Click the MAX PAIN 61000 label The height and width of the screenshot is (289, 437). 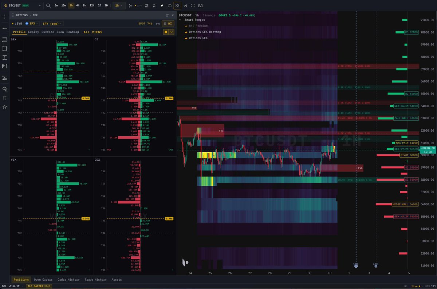point(407,143)
